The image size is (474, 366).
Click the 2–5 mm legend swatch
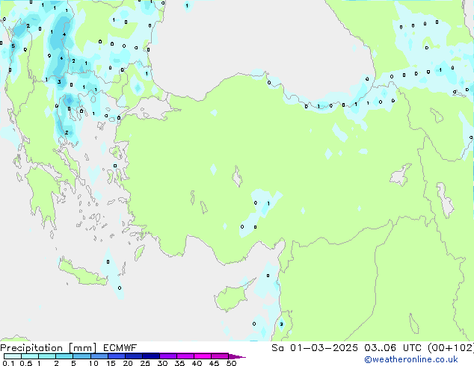click(x=64, y=356)
